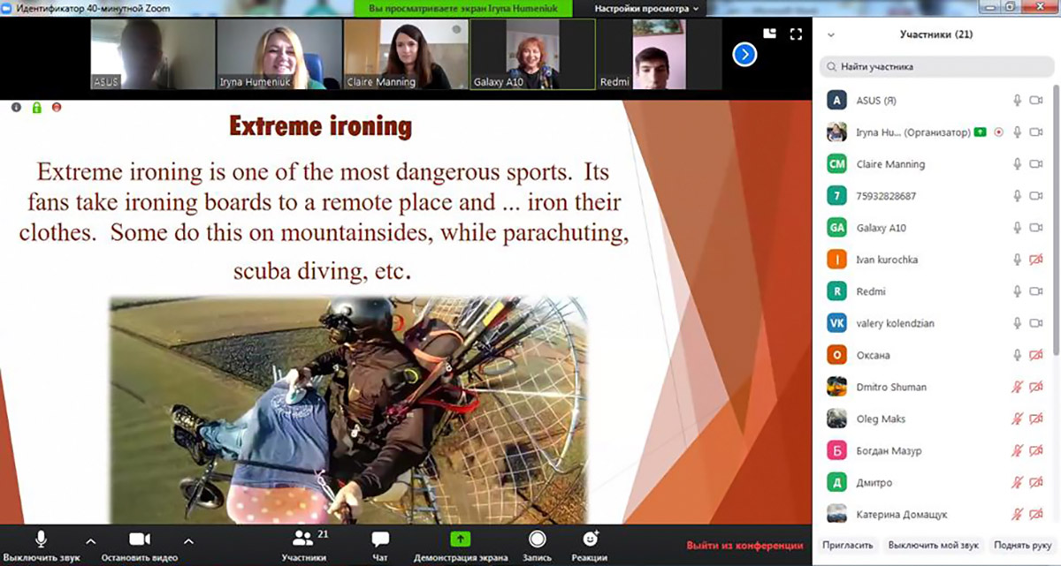Collapse the participants panel chevron
Screen dimensions: 1061x566
tap(830, 34)
